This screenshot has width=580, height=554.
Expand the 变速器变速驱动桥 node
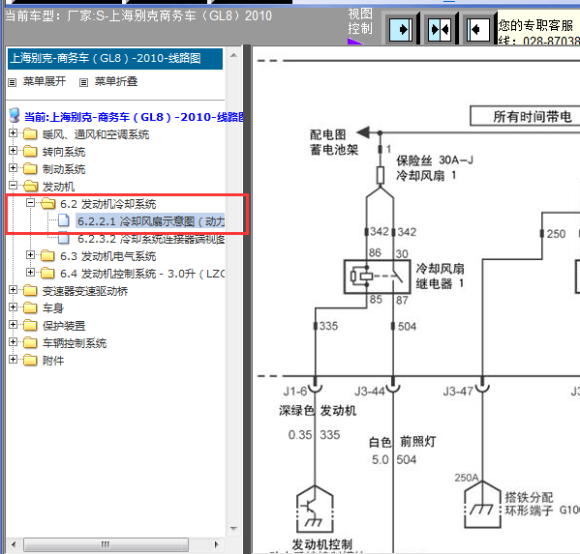pyautogui.click(x=13, y=289)
